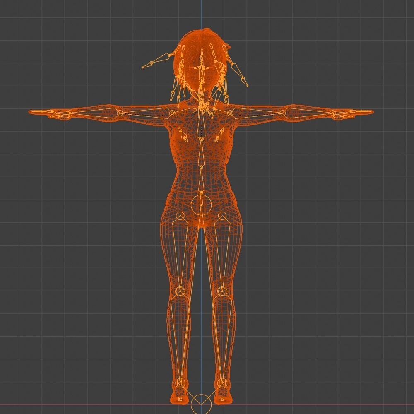The image size is (414, 414).
Task: Select the shoulder joint on the viewer's right side
Action: [x=230, y=113]
